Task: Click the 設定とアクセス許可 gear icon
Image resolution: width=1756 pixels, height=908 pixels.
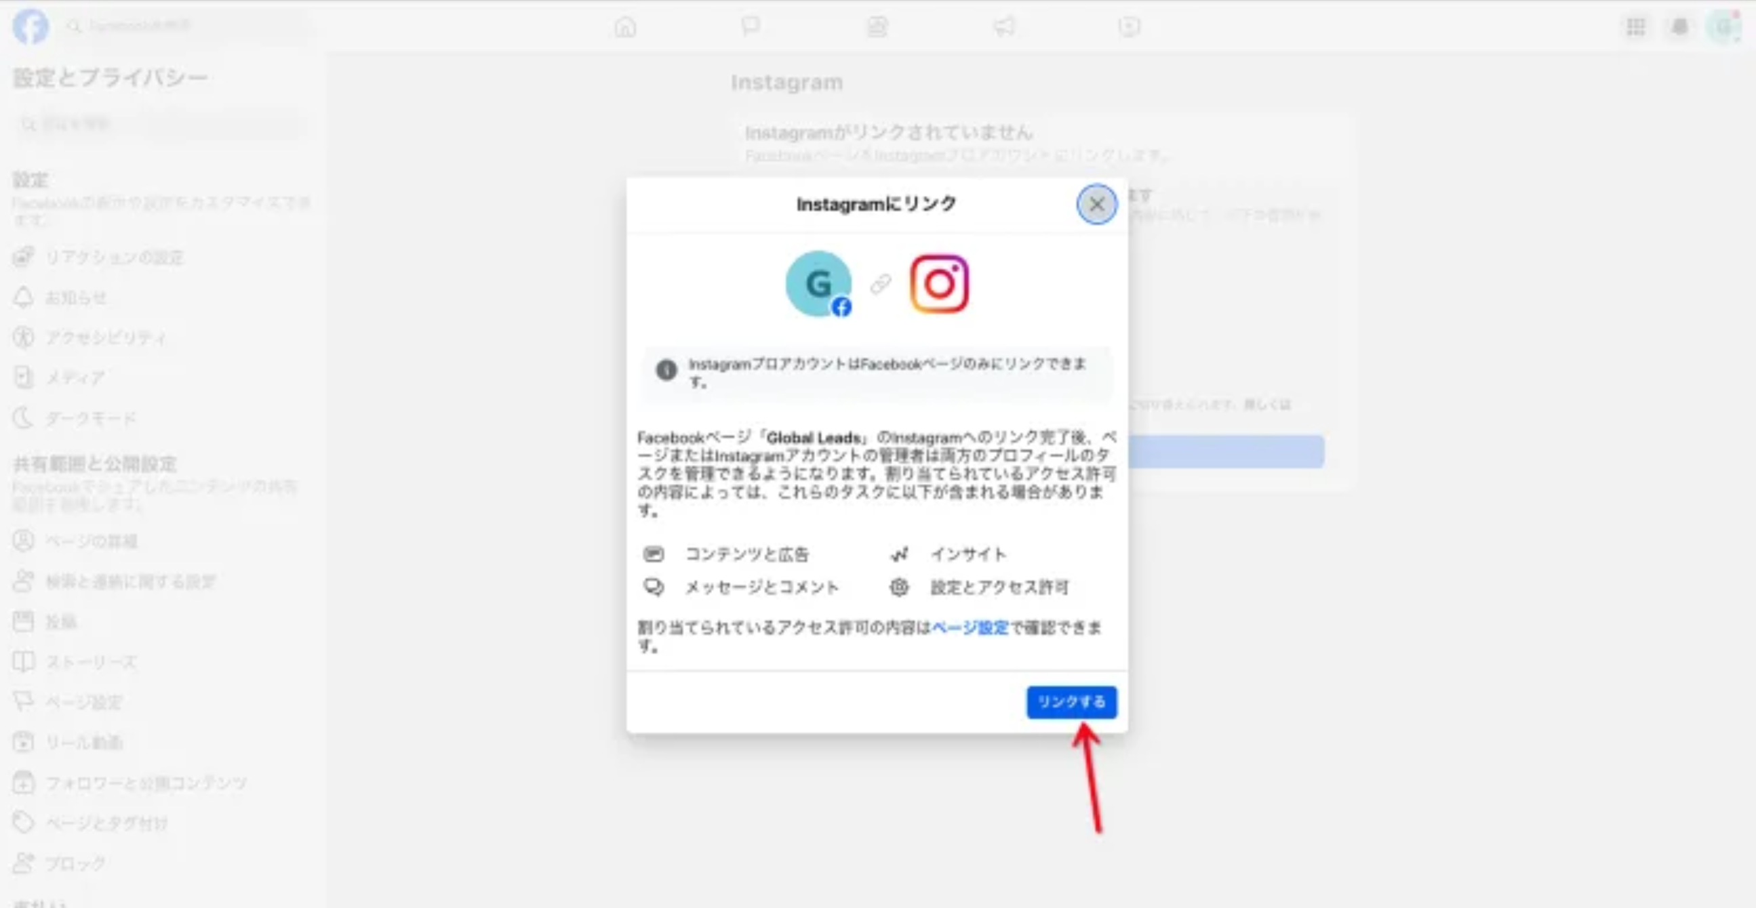Action: pyautogui.click(x=899, y=587)
